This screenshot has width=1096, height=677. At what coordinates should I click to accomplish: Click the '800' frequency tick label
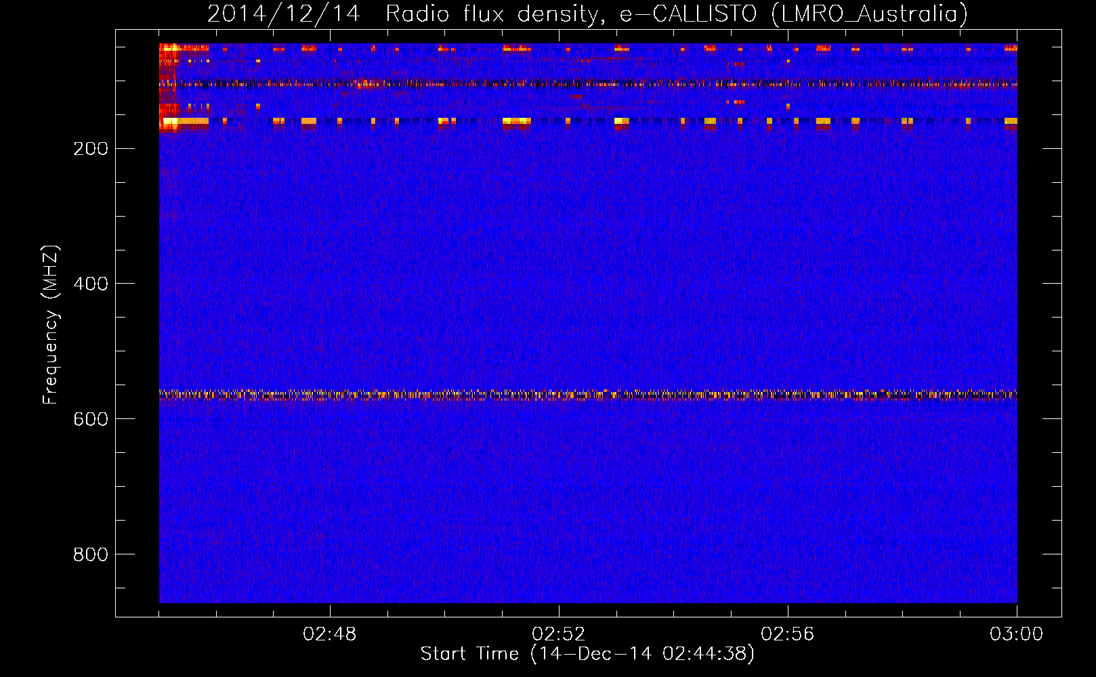click(x=91, y=554)
